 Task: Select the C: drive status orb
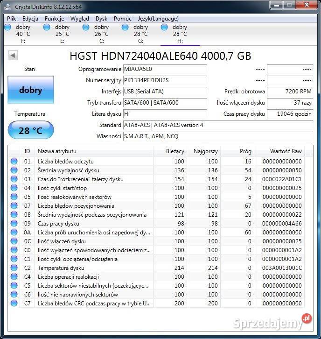coord(86,28)
